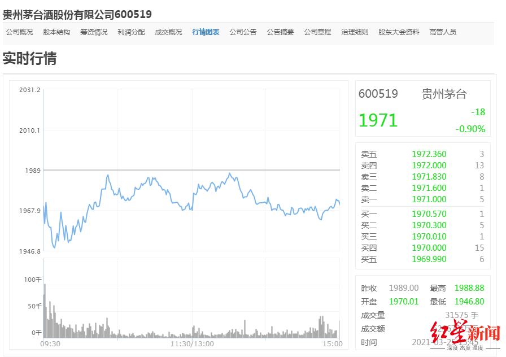506x357 pixels.
Task: Open the 公司概况 tab
Action: [19, 32]
